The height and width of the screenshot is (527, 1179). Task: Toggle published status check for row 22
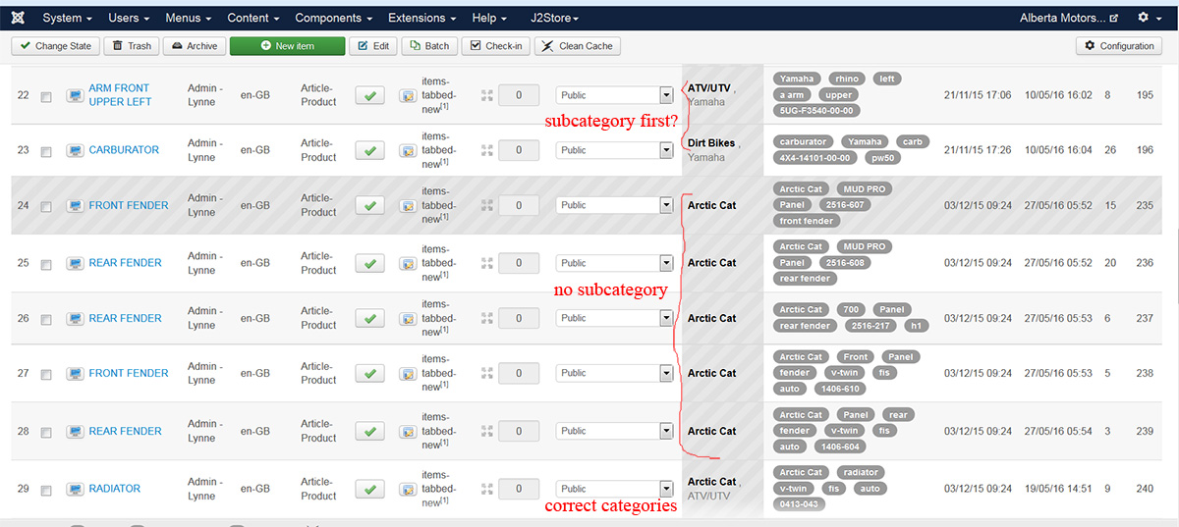click(369, 95)
